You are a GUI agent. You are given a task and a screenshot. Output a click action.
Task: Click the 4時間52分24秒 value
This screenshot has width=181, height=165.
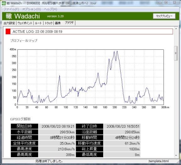point(127,138)
